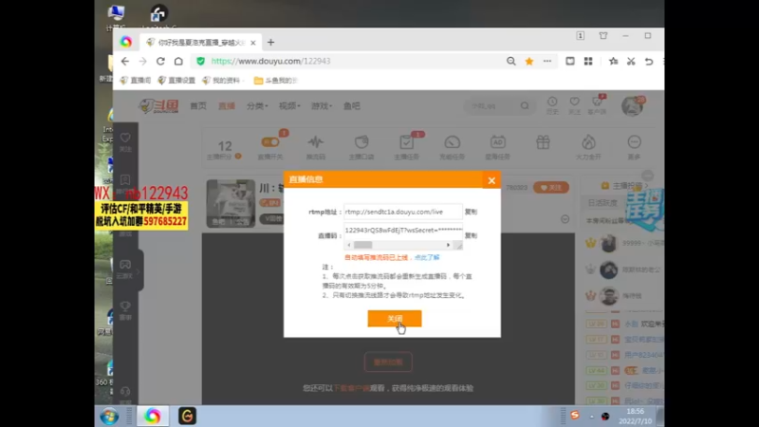Image resolution: width=759 pixels, height=427 pixels.
Task: Open the zoom magnifier in the address bar
Action: point(511,61)
